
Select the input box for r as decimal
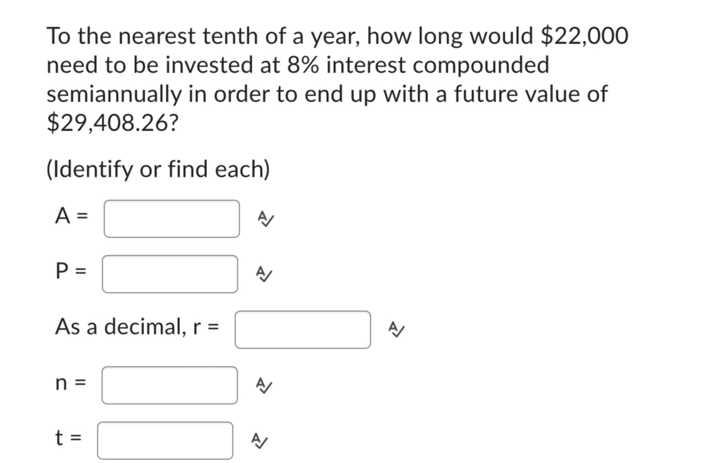click(303, 329)
